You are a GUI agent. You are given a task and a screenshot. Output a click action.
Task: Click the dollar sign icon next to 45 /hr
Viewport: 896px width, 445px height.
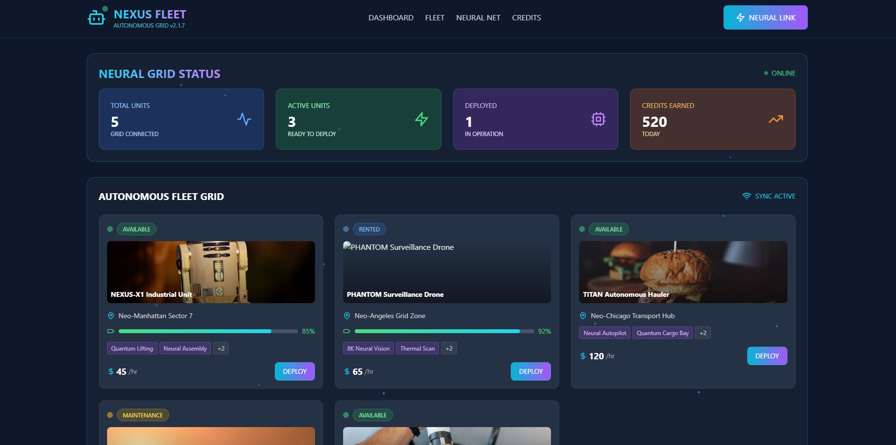pos(111,371)
